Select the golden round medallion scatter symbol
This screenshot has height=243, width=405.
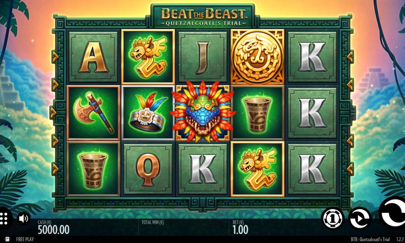pyautogui.click(x=258, y=57)
